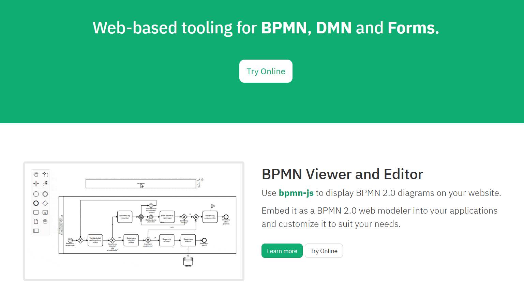Select the hand tool in the palette
Image resolution: width=524 pixels, height=296 pixels.
click(x=36, y=174)
